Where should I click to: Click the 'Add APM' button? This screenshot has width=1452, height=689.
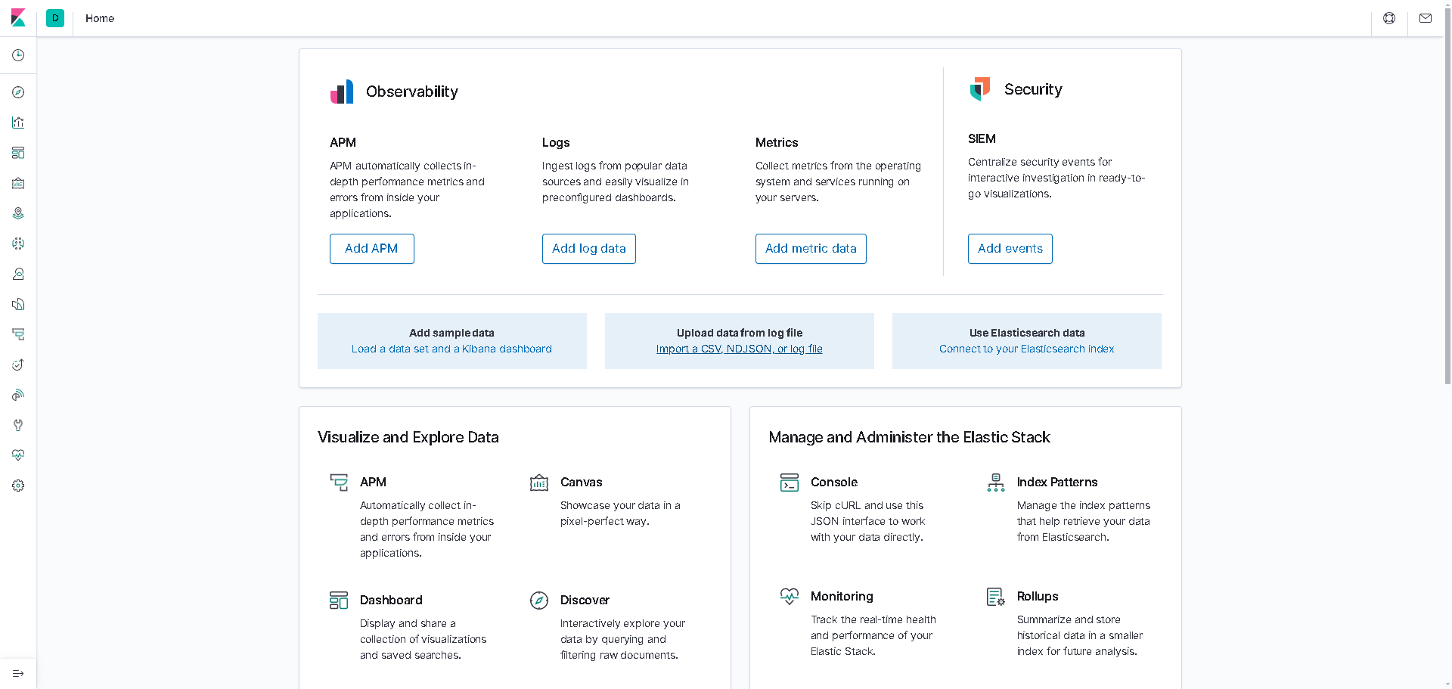coord(371,248)
